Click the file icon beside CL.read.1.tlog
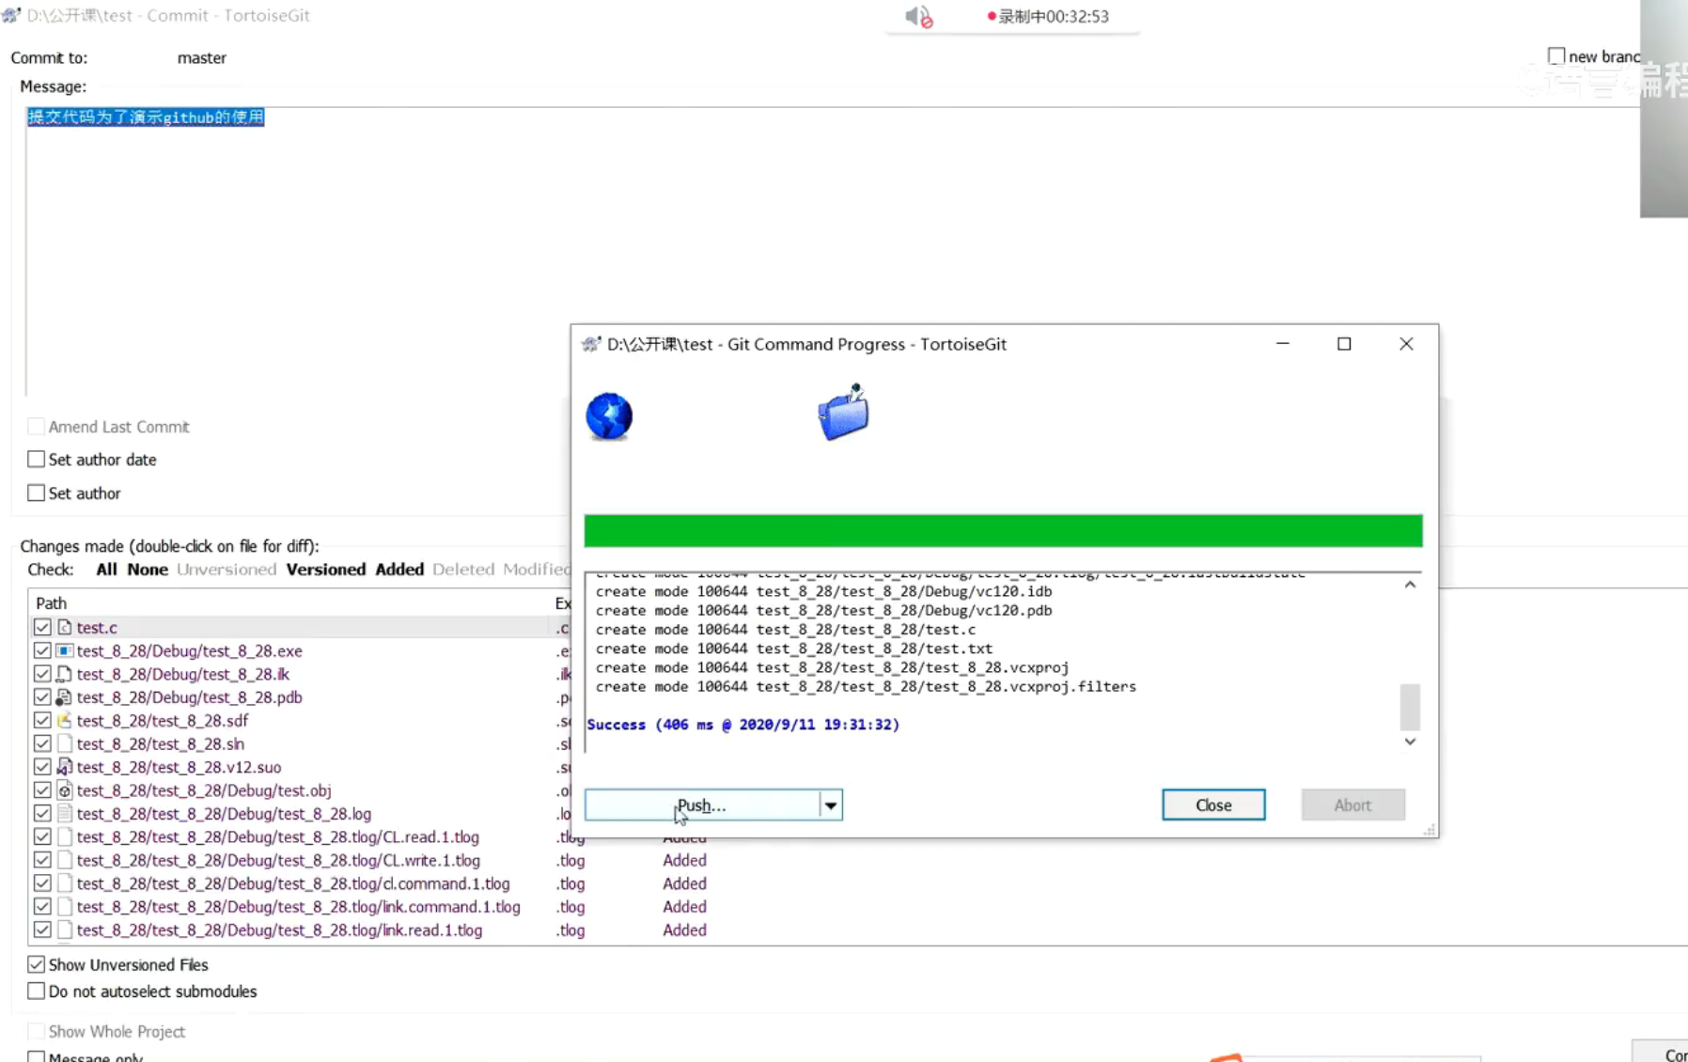 65,836
